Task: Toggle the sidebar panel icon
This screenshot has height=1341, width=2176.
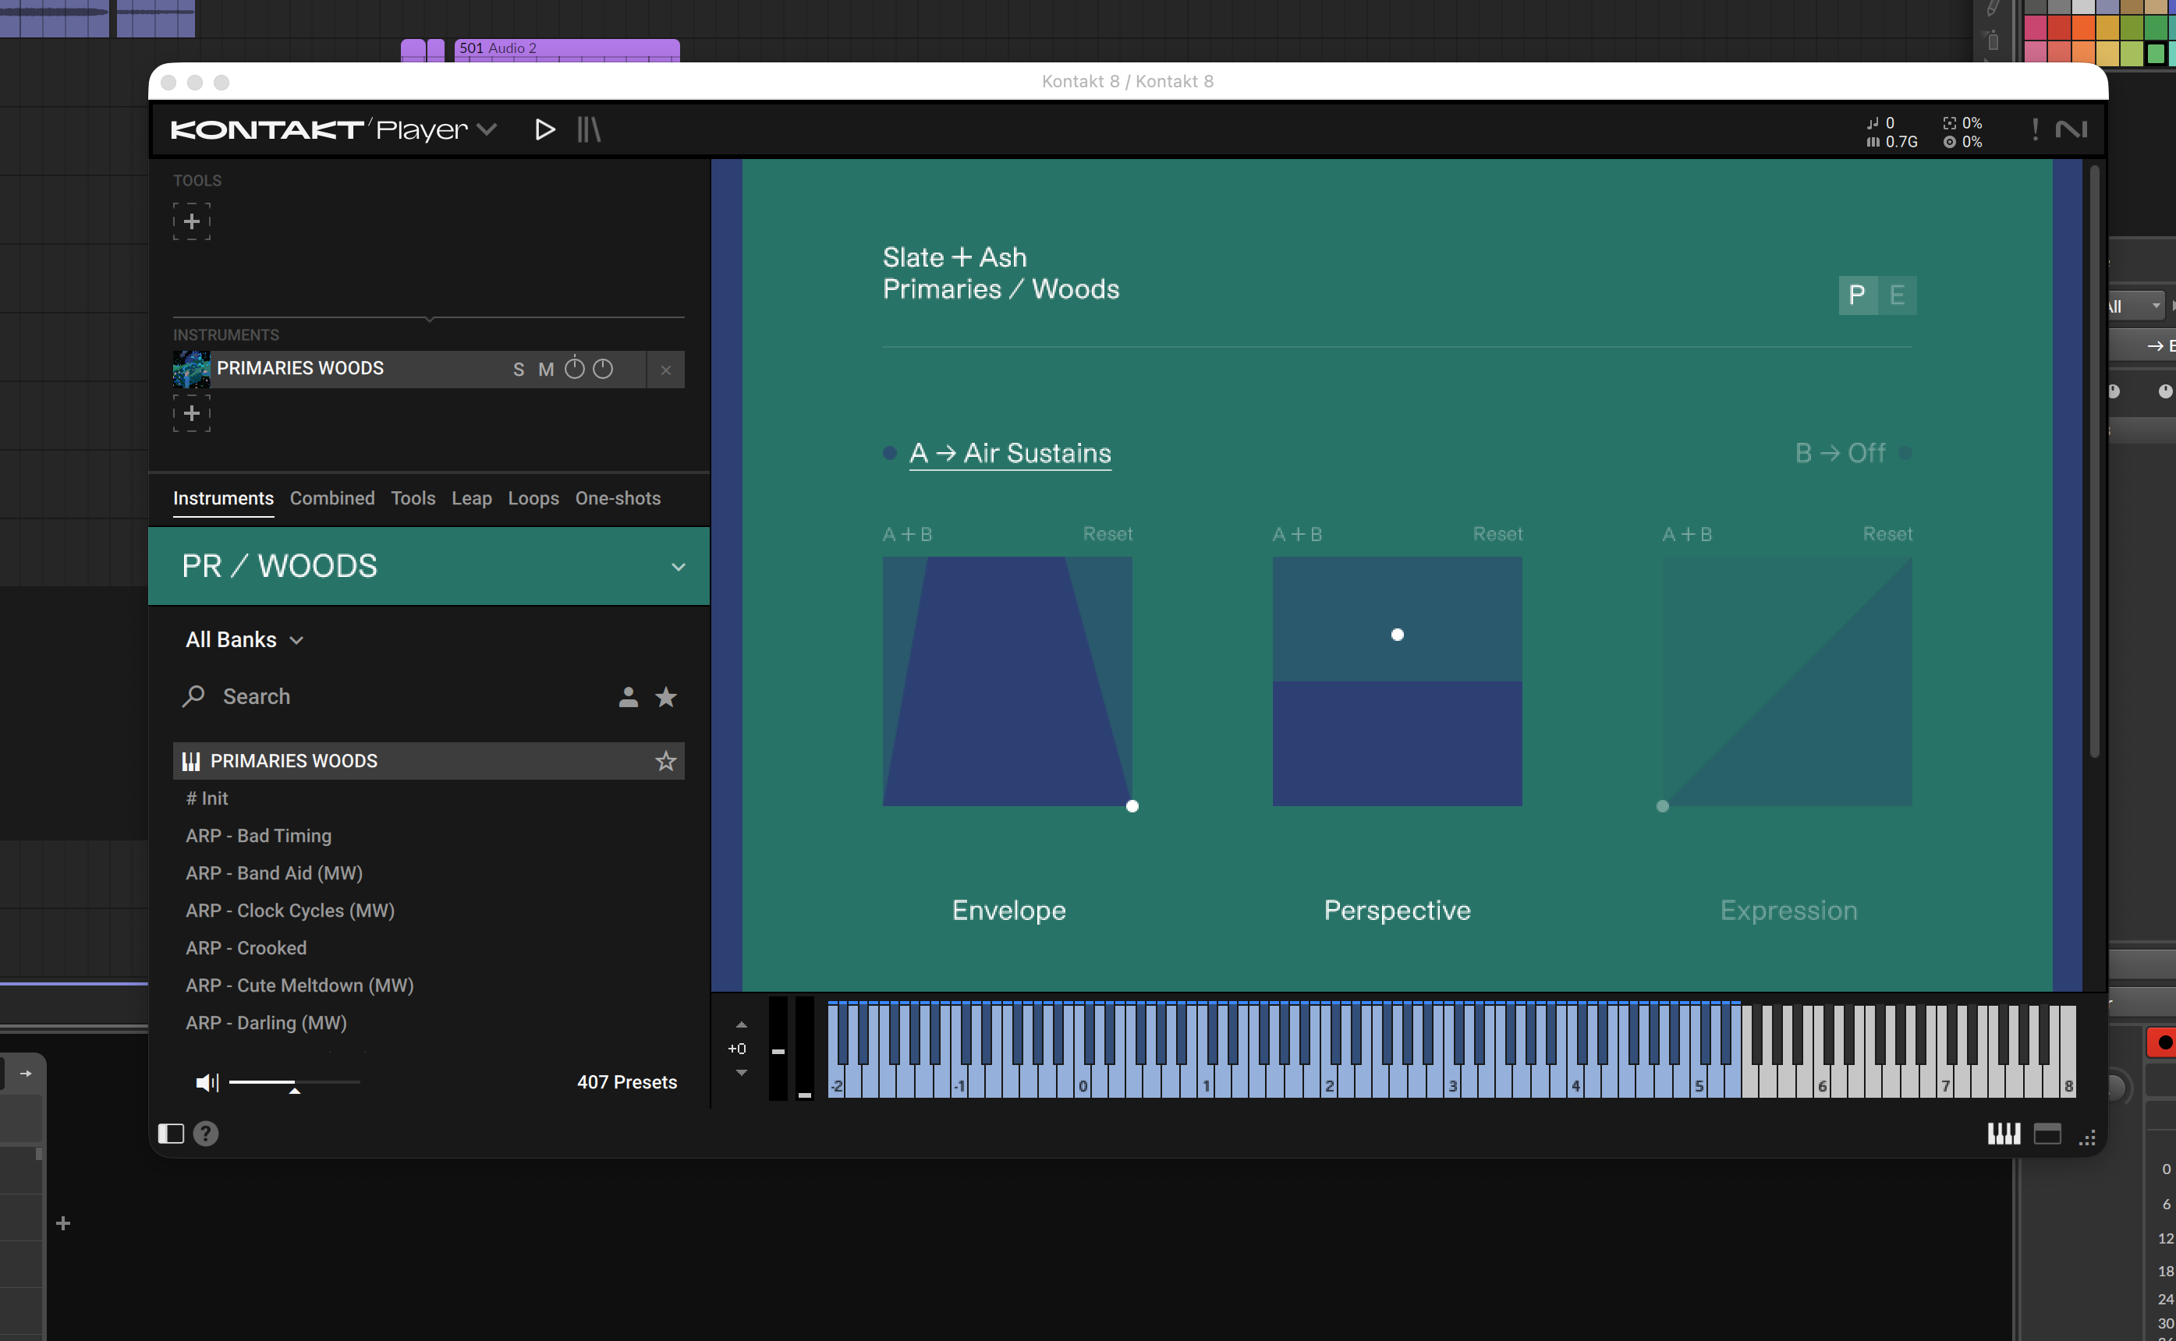Action: pos(172,1134)
